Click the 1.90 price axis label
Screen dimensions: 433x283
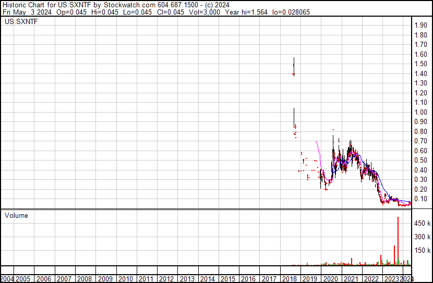tap(420, 26)
